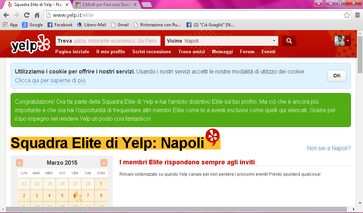Image resolution: width=363 pixels, height=213 pixels.
Task: Click the Yelp logo in the header
Action: (x=30, y=44)
